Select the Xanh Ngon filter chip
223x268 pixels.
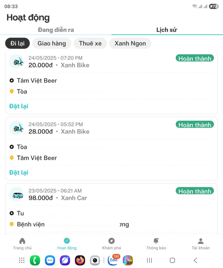130,43
